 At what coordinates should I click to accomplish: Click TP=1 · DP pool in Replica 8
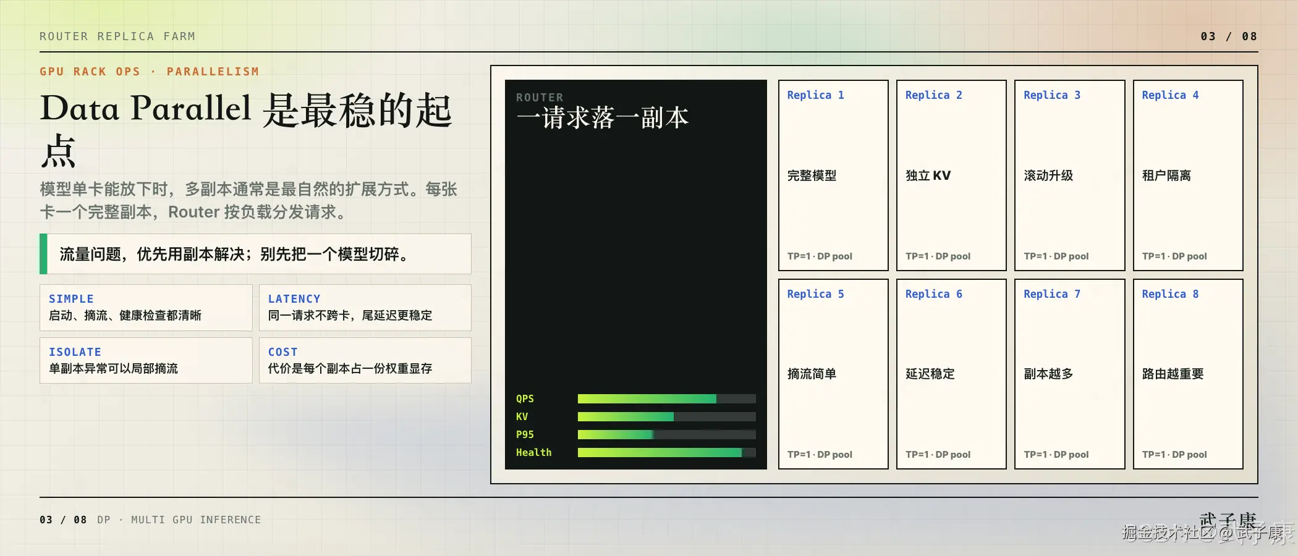tap(1174, 455)
